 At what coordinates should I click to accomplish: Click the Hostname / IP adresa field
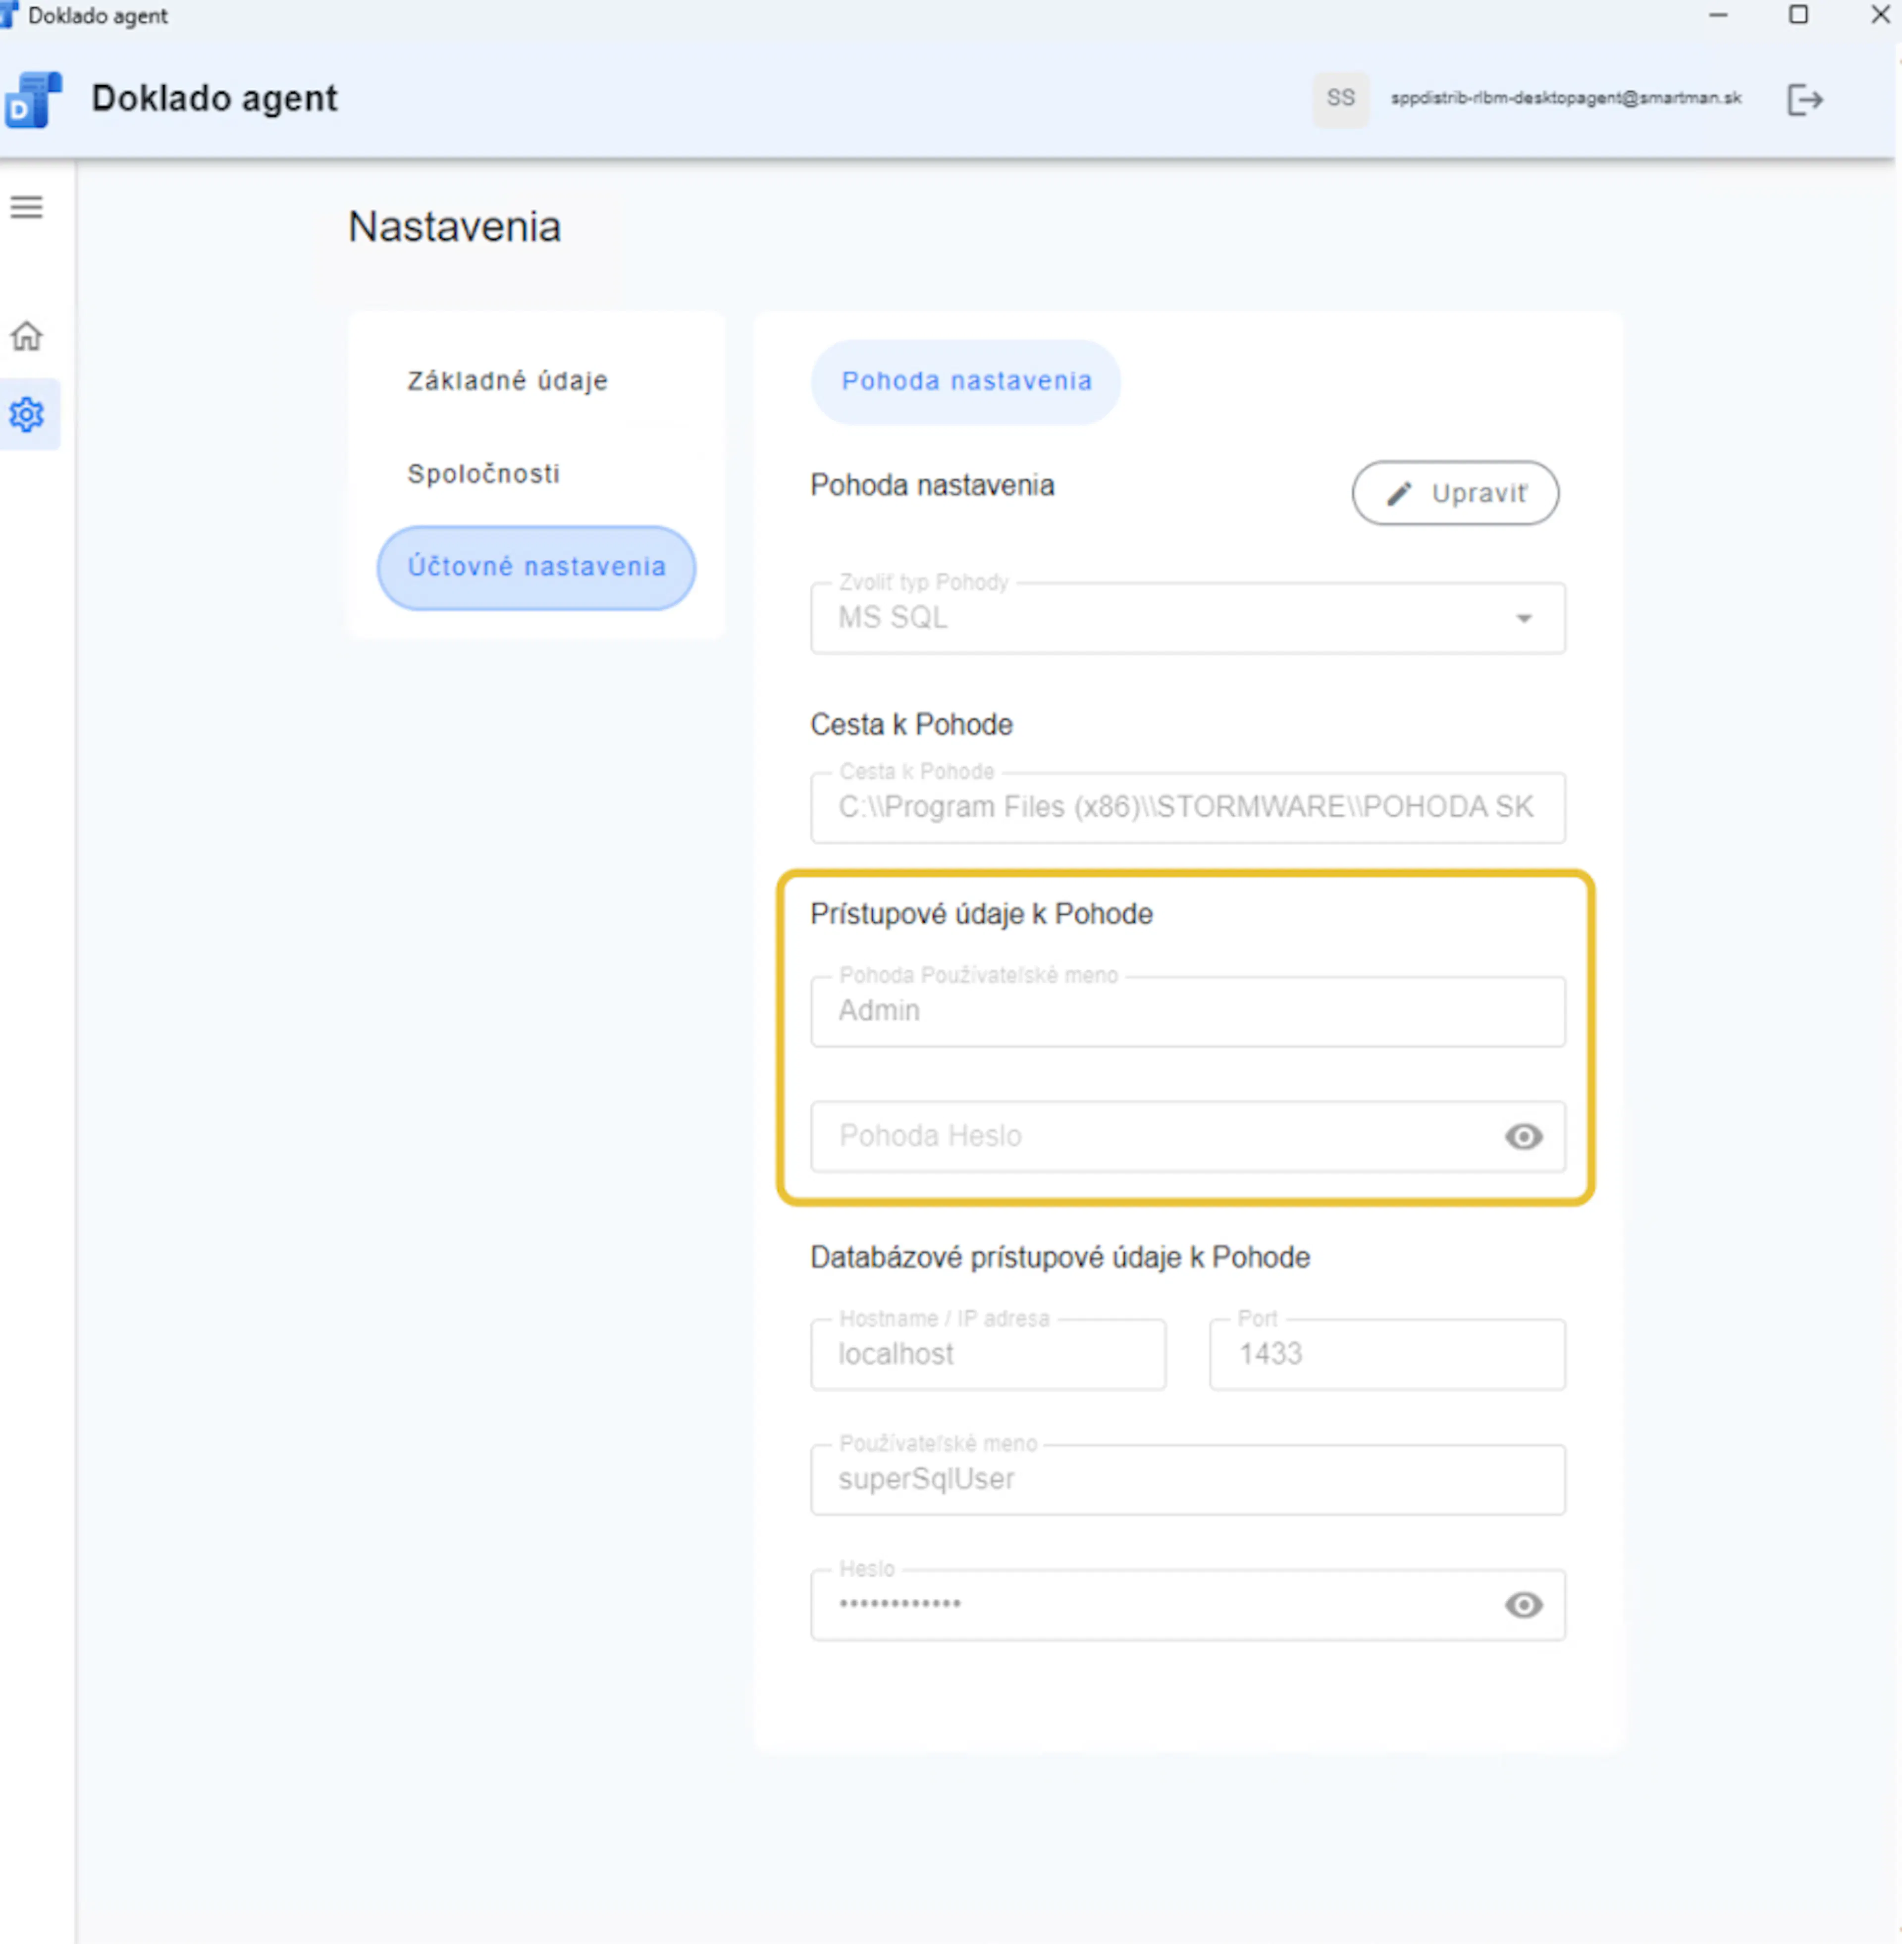(x=988, y=1354)
